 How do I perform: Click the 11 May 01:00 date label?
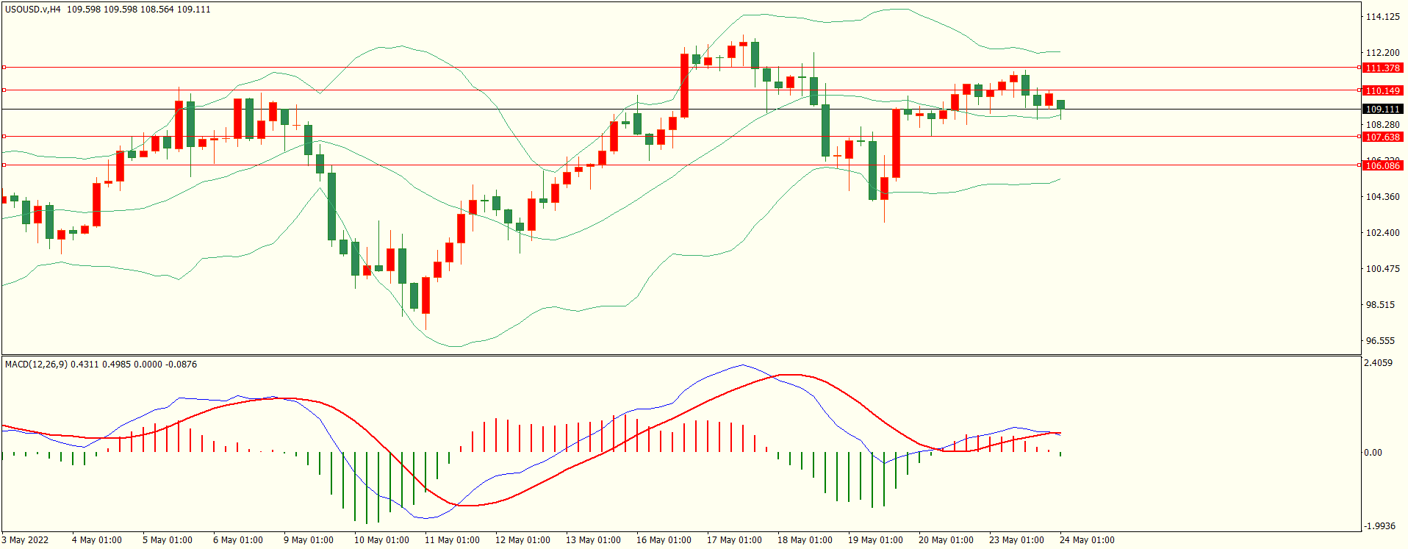click(451, 540)
